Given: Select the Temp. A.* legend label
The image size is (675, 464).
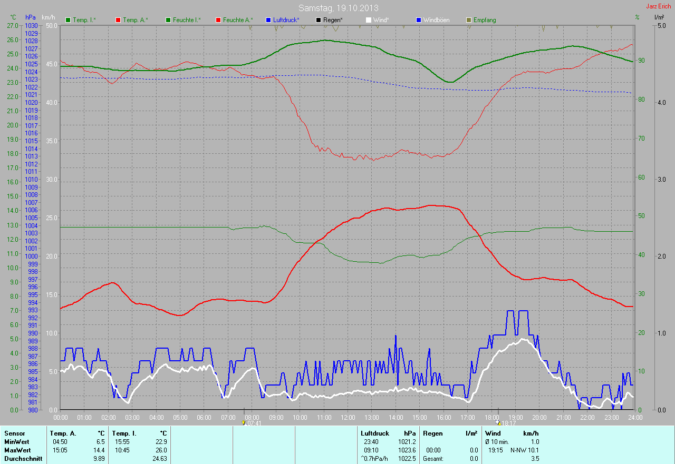Looking at the screenshot, I should 136,20.
